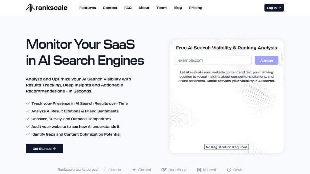The image size is (310, 174).
Task: Click the Gemini sparkle icon
Action: click(134, 170)
